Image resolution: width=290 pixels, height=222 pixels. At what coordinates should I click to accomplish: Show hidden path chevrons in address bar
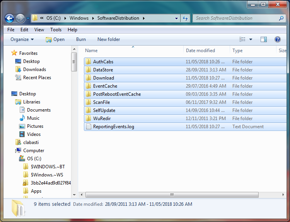42,18
